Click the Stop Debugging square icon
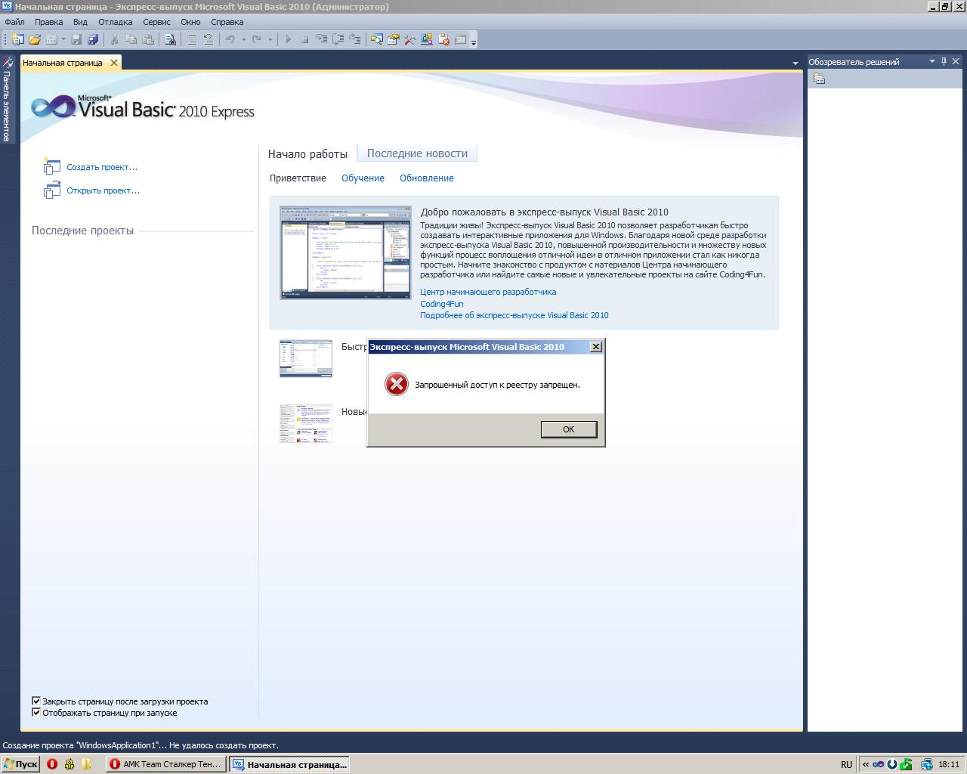The image size is (967, 774). pyautogui.click(x=304, y=39)
